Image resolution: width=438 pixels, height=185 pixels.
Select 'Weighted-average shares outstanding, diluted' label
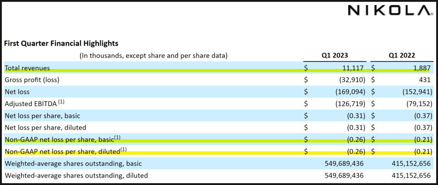(x=76, y=175)
